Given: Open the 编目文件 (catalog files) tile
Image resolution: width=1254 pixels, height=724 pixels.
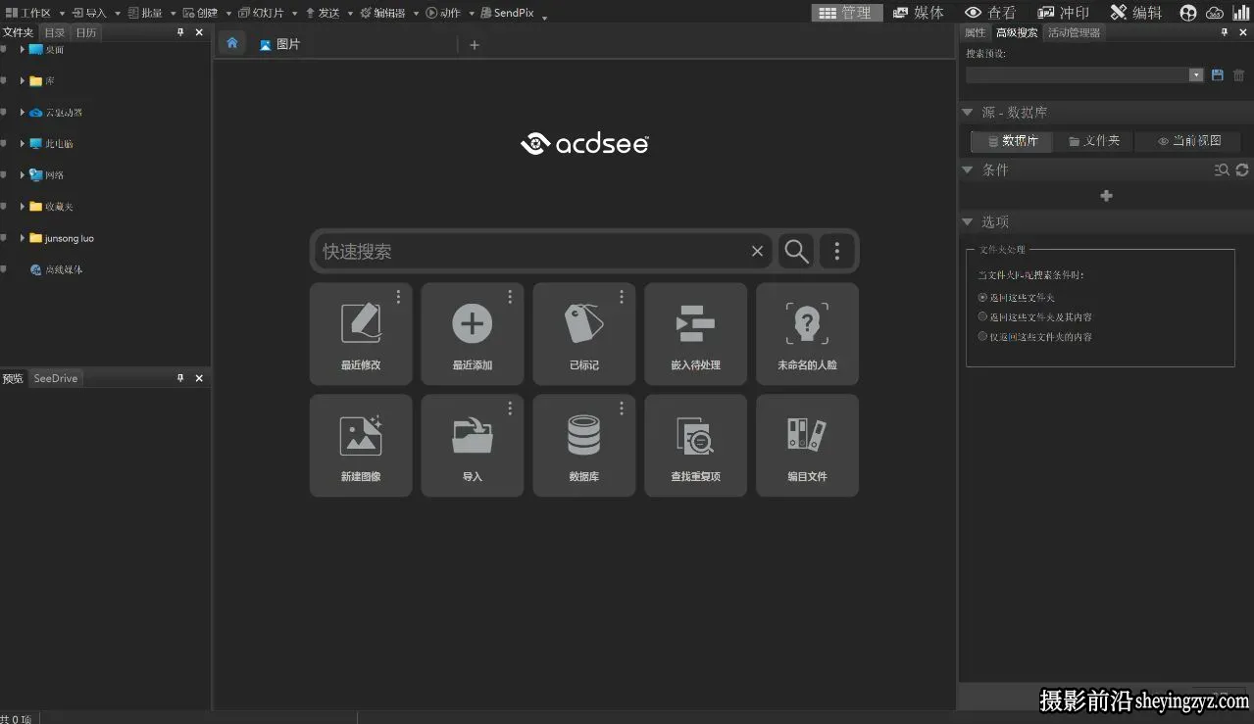Looking at the screenshot, I should click(x=808, y=446).
